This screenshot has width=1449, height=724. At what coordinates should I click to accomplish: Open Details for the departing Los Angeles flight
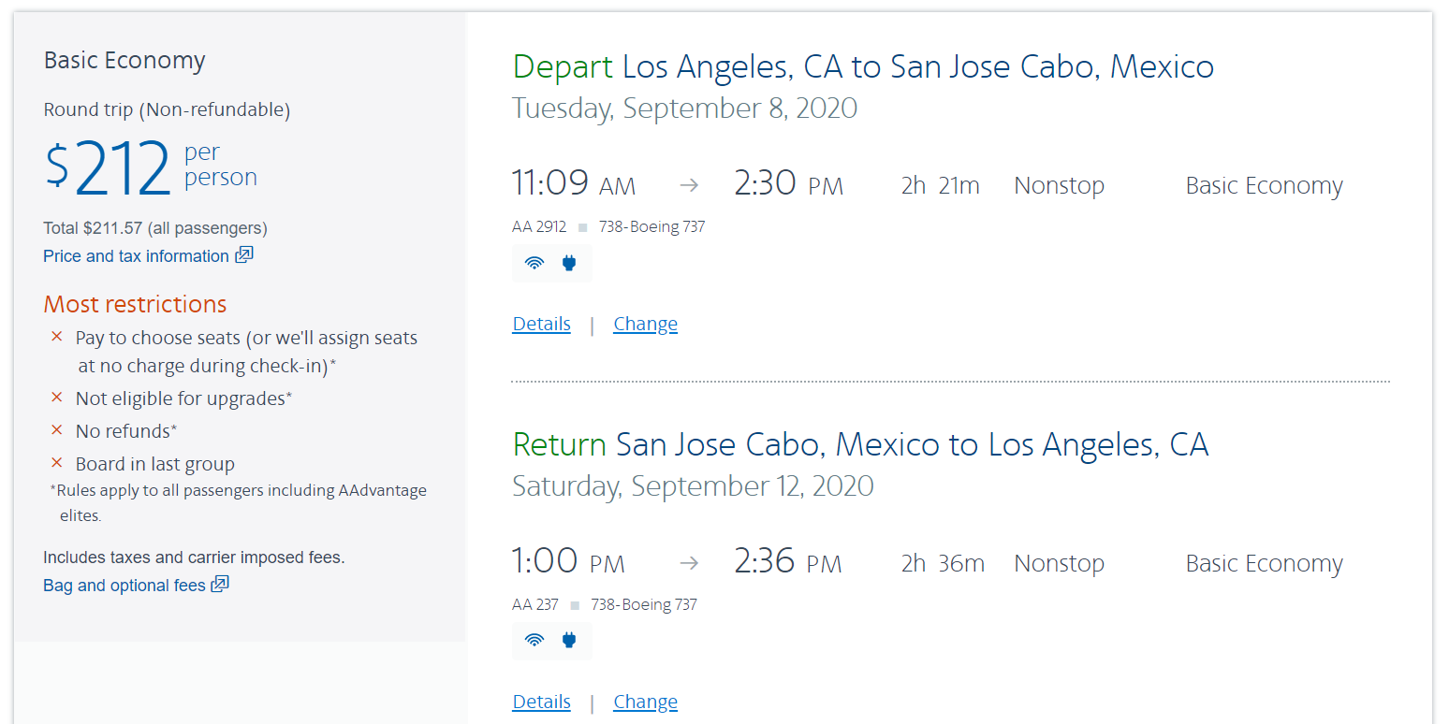(541, 324)
